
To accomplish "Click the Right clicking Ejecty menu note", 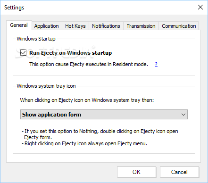I will [84, 143].
